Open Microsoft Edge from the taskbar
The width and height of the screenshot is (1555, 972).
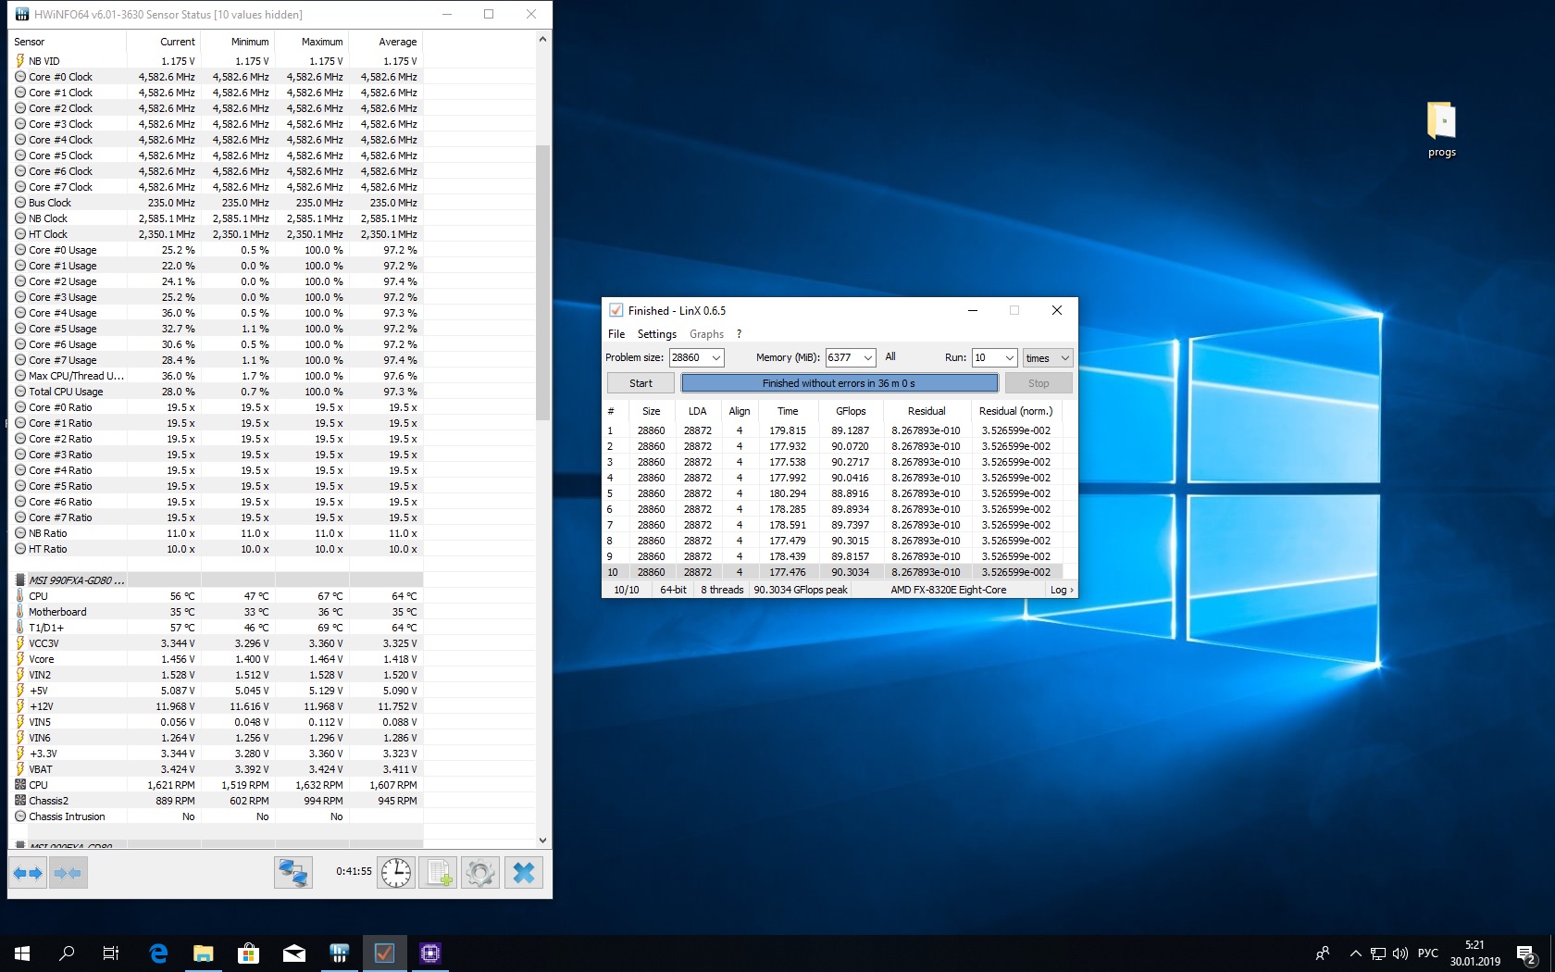tap(158, 953)
